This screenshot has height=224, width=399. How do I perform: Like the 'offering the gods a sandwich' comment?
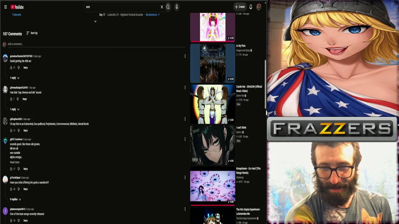11,189
